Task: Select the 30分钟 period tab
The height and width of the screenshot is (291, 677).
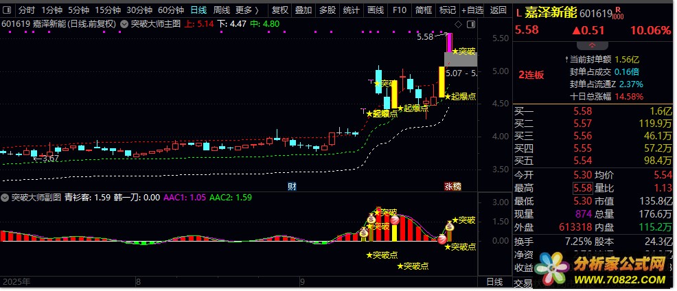Action: click(139, 10)
